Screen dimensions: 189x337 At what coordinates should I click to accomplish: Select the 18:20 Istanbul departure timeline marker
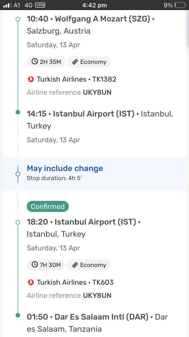point(18,222)
